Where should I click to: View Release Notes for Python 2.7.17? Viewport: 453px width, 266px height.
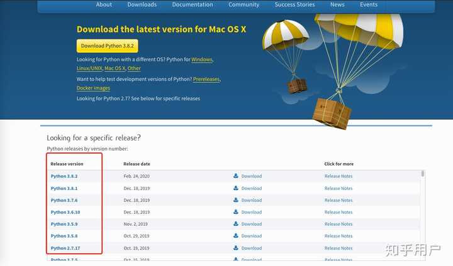coord(338,248)
